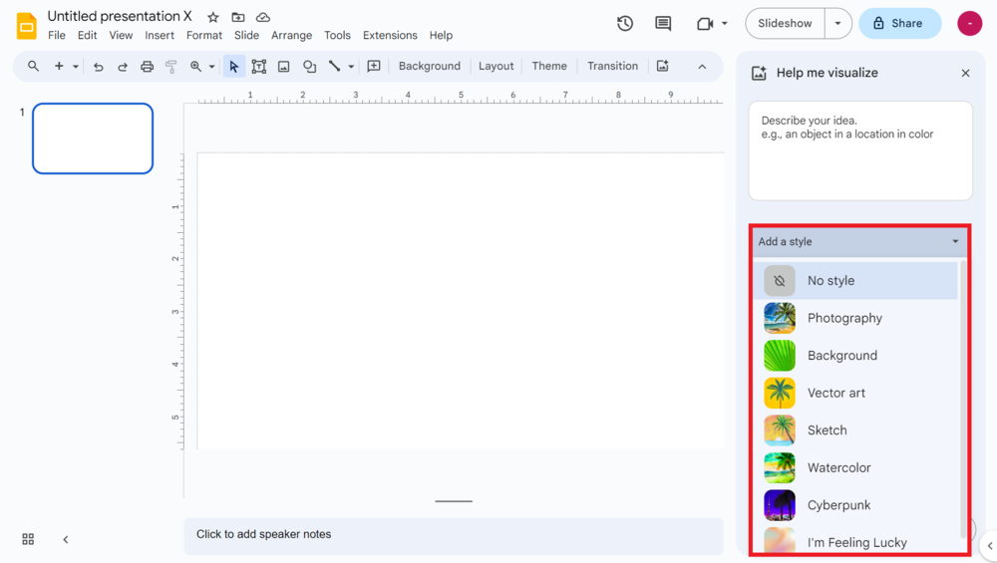Star the presentation with star icon
Viewport: 997px width, 563px height.
point(212,17)
